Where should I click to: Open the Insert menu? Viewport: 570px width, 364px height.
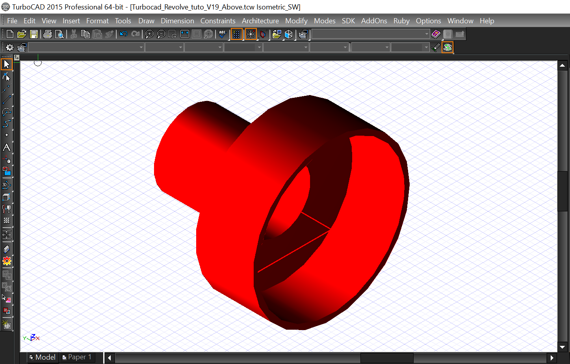coord(71,21)
